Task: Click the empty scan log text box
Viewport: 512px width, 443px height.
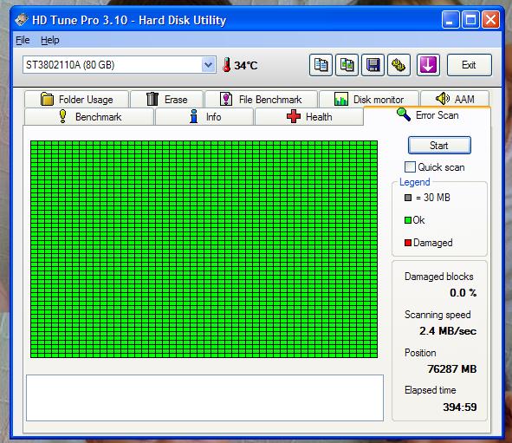Action: tap(204, 398)
